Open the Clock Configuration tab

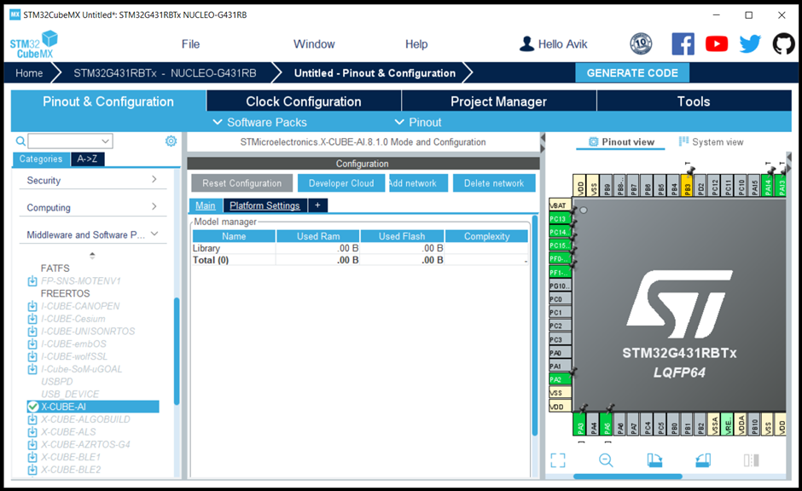pos(304,101)
